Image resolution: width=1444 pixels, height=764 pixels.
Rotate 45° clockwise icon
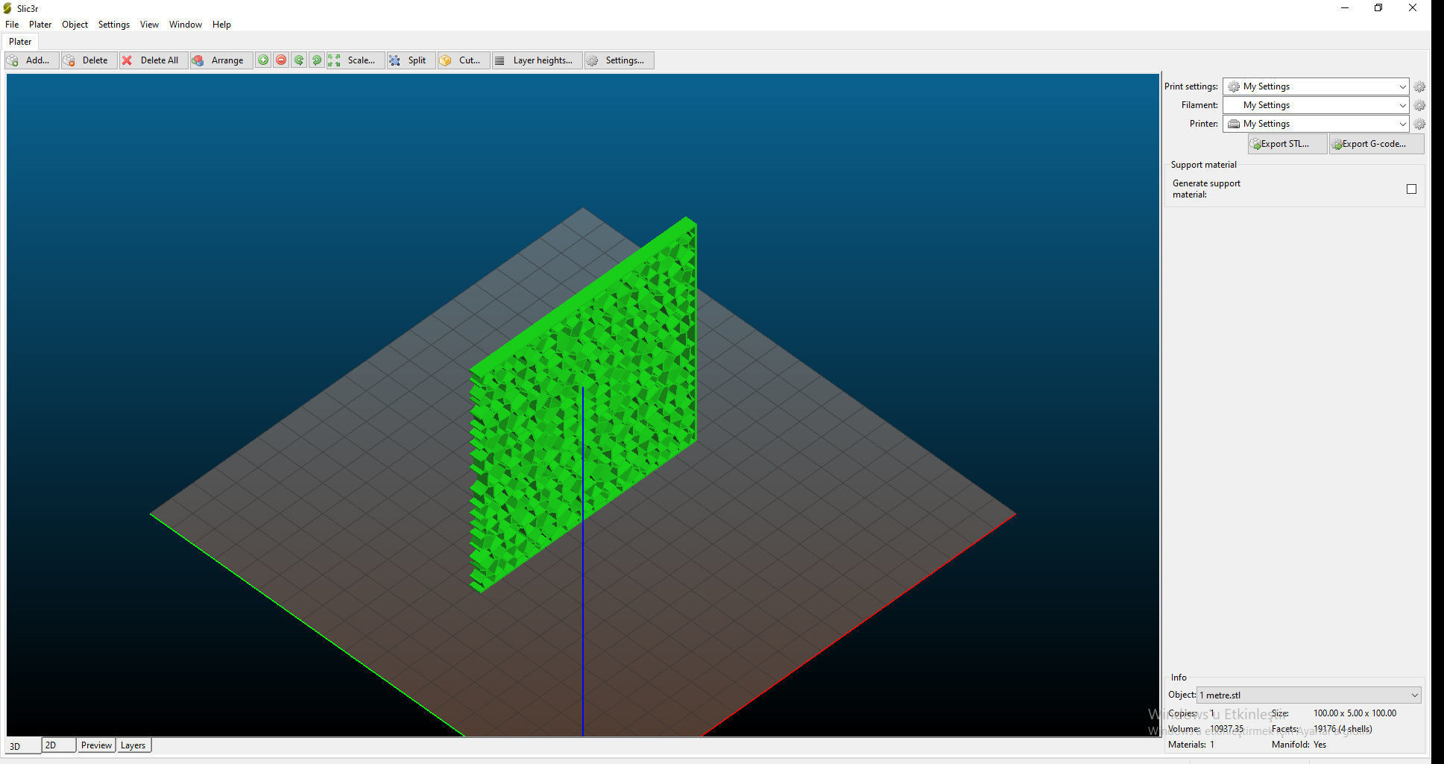[x=317, y=60]
